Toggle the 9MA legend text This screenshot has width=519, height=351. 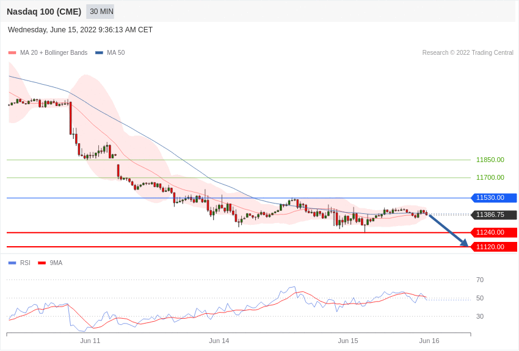click(x=56, y=263)
